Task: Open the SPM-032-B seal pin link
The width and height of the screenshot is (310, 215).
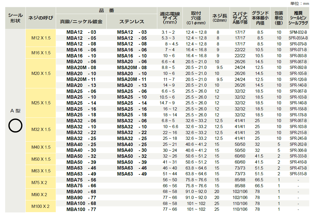Action: pyautogui.click(x=298, y=32)
